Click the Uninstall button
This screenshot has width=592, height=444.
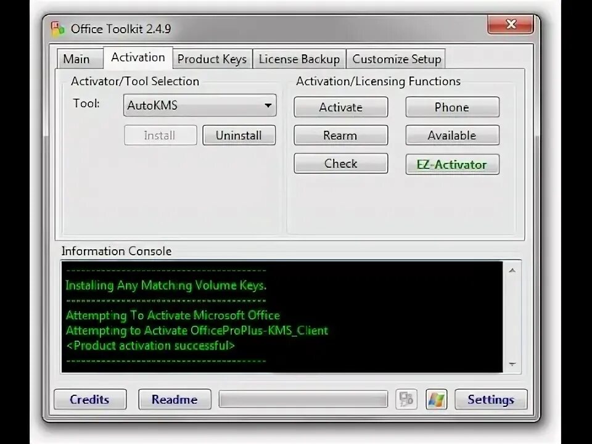(239, 135)
